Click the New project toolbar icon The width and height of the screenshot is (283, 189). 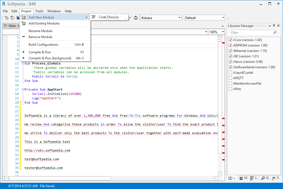pyautogui.click(x=6, y=17)
